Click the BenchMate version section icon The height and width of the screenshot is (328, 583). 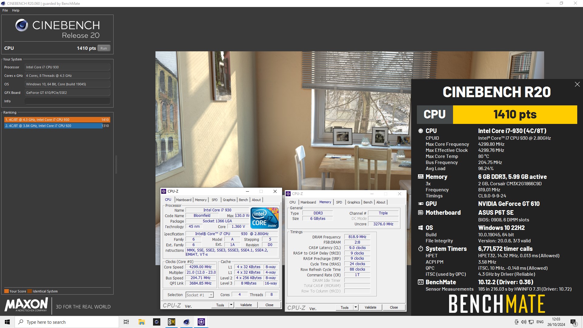(421, 282)
